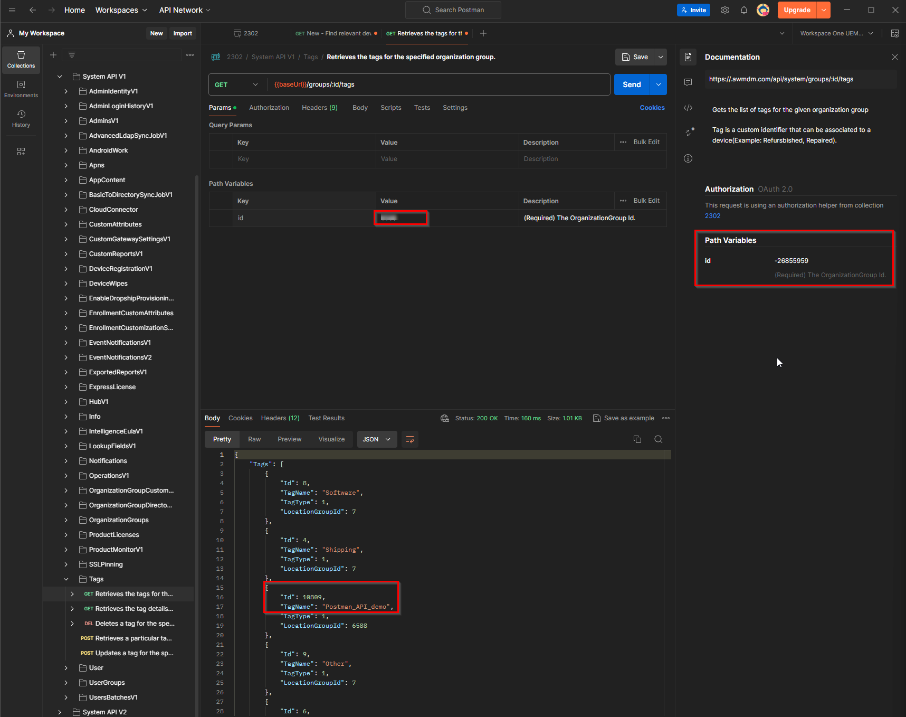Expand the UserGroups folder
906x717 pixels.
[x=65, y=682]
